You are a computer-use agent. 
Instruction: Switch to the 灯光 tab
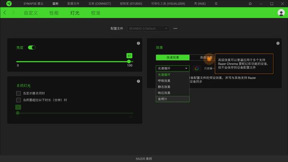point(75,13)
